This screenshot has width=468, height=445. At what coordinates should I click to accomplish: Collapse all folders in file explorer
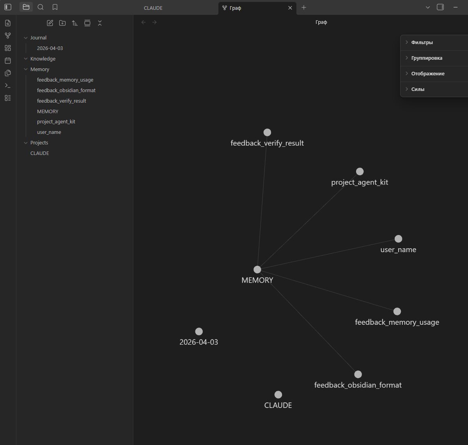point(100,23)
